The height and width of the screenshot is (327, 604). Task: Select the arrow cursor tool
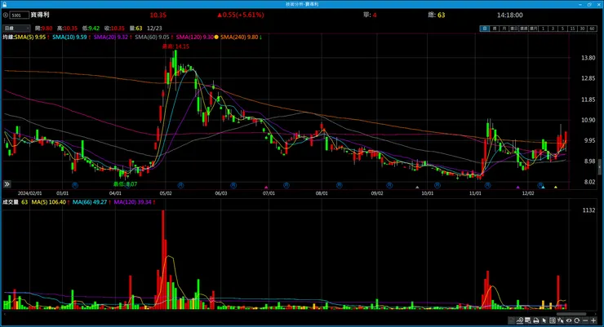(x=544, y=320)
